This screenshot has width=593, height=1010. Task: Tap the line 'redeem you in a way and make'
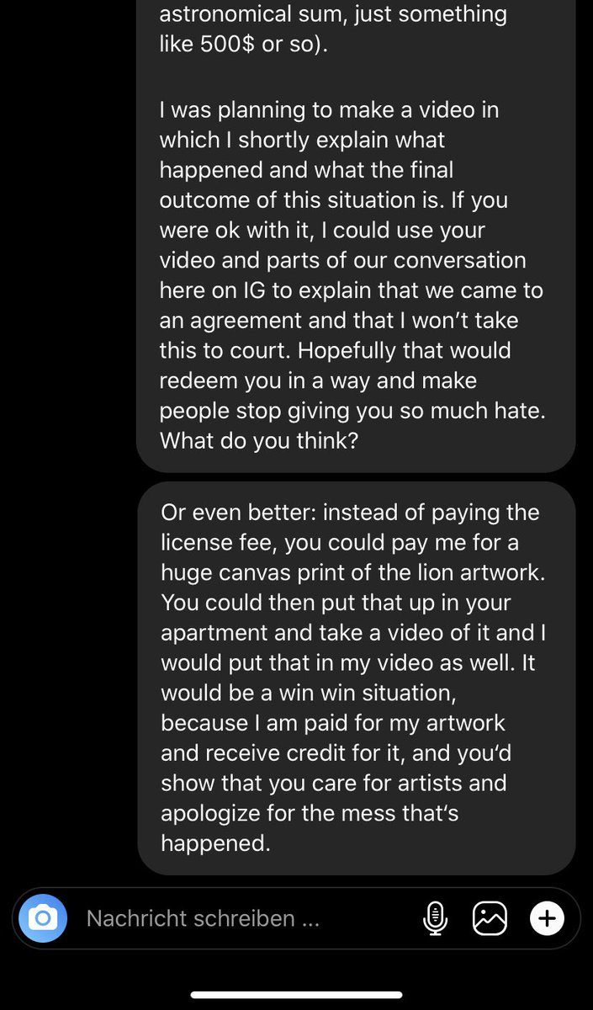point(318,380)
